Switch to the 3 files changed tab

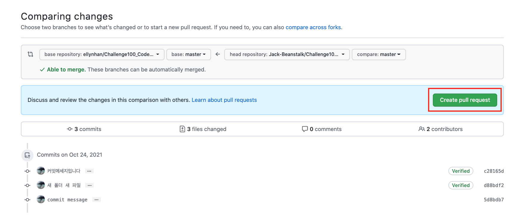(x=203, y=129)
